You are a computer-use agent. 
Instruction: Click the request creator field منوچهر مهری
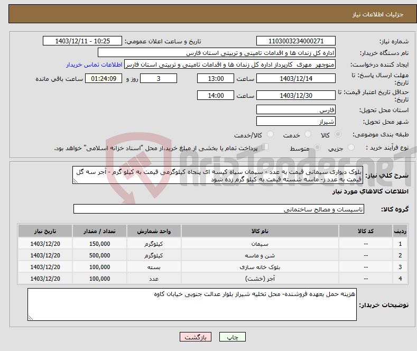click(x=230, y=64)
